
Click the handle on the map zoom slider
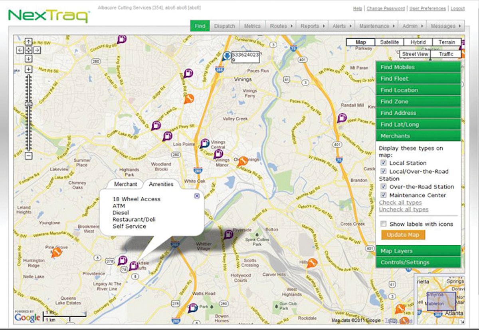[28, 105]
